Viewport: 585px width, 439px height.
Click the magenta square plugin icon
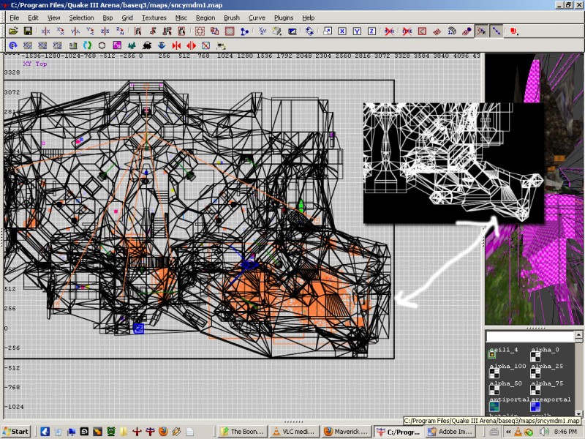pyautogui.click(x=117, y=45)
